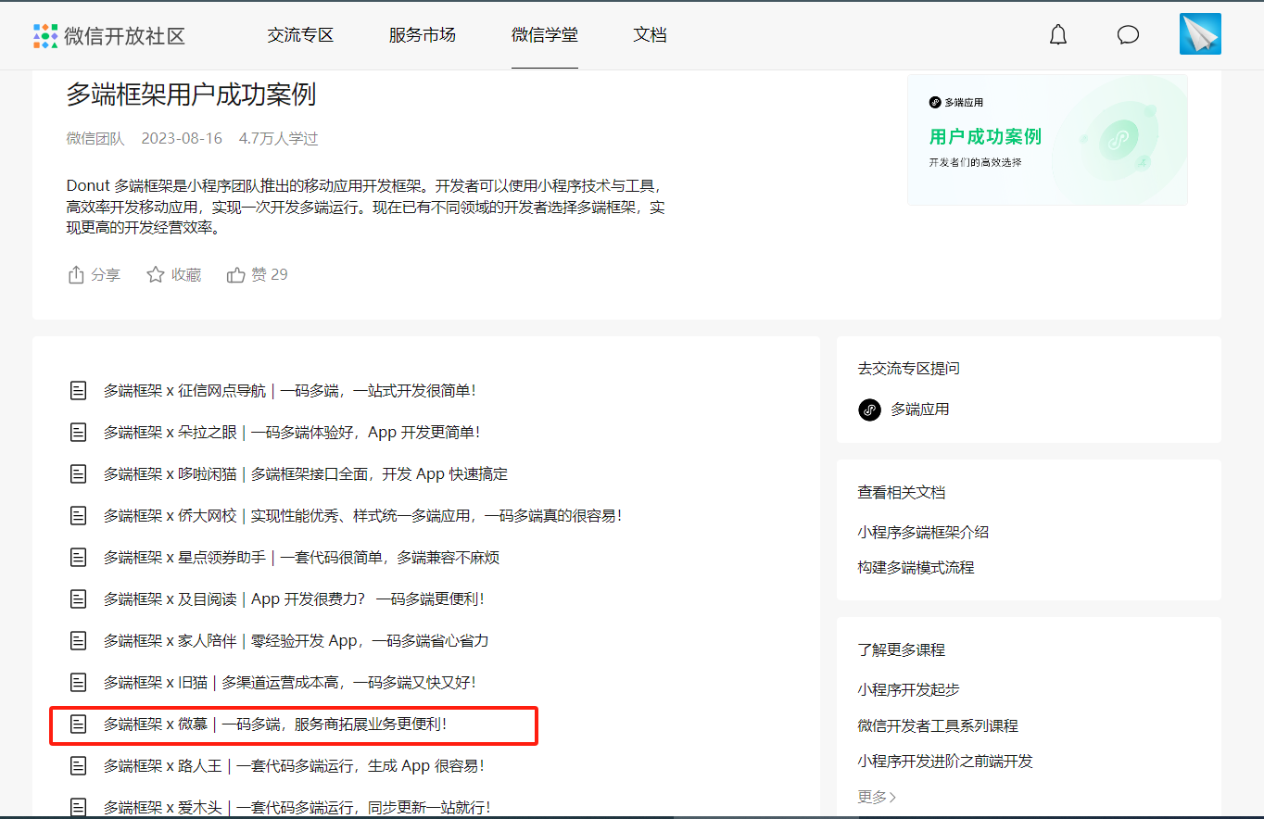The height and width of the screenshot is (819, 1264).
Task: Click the paper plane user avatar
Action: coord(1200,34)
